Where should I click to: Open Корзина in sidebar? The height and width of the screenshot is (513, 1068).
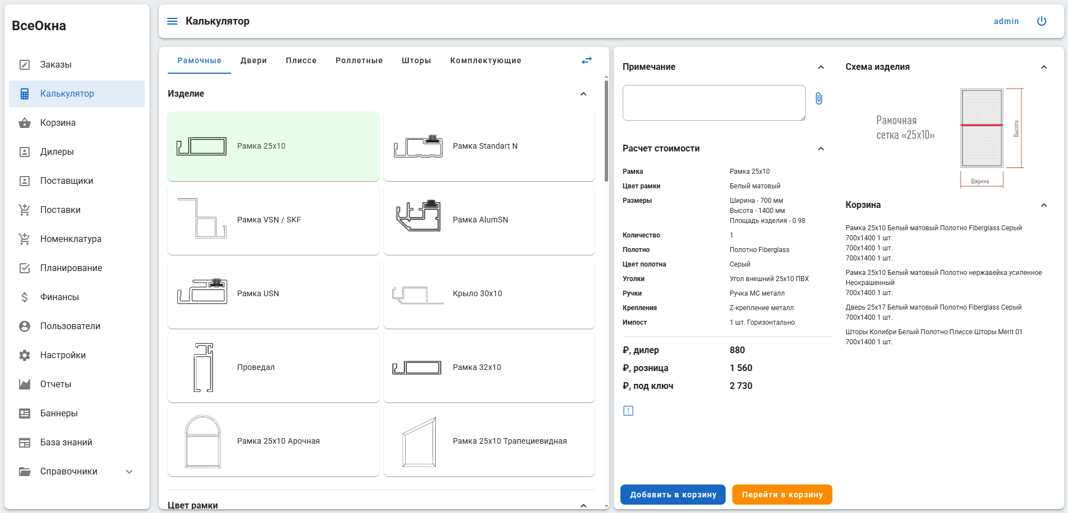(77, 123)
